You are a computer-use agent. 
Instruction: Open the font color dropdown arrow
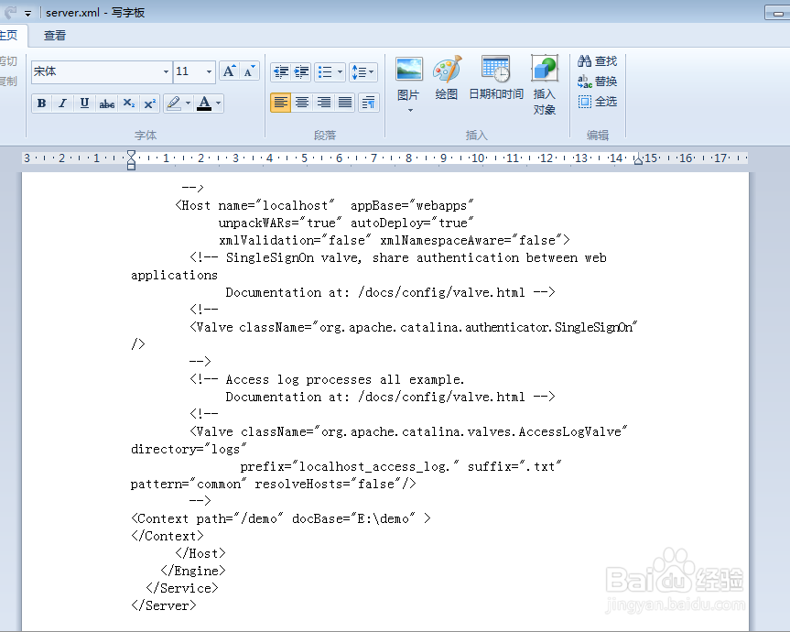click(x=219, y=104)
